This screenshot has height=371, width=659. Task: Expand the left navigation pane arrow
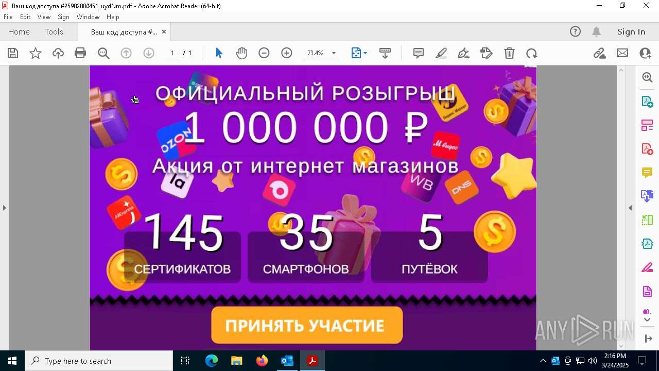[4, 208]
